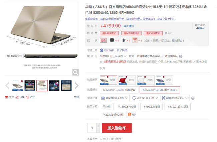Click the magnifier zoom icon on product image
Viewport: 217px width, 142px height.
pos(75,72)
